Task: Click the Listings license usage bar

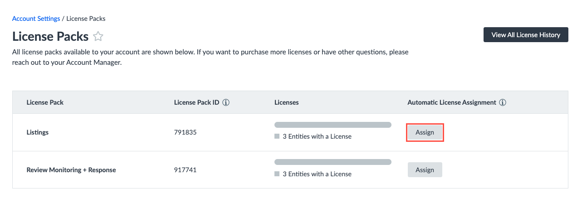Action: tap(333, 125)
